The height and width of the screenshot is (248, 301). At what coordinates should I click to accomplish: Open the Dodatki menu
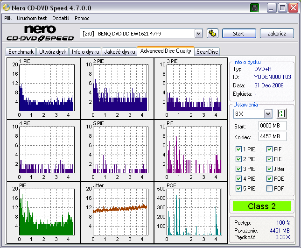point(61,18)
